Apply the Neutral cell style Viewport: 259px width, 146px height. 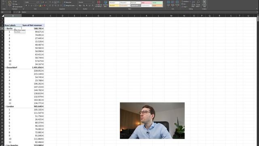pos(114,5)
